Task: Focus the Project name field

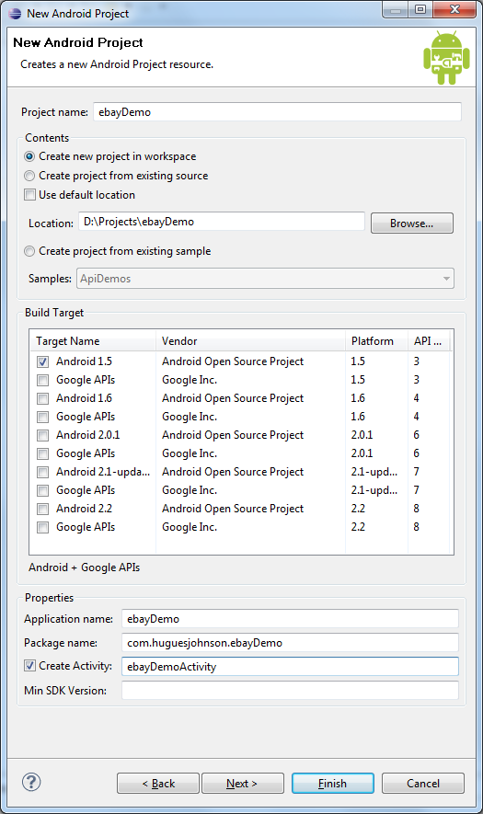Action: 277,112
